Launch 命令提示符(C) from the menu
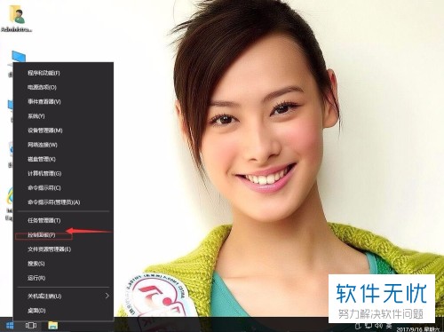 [x=63, y=188]
